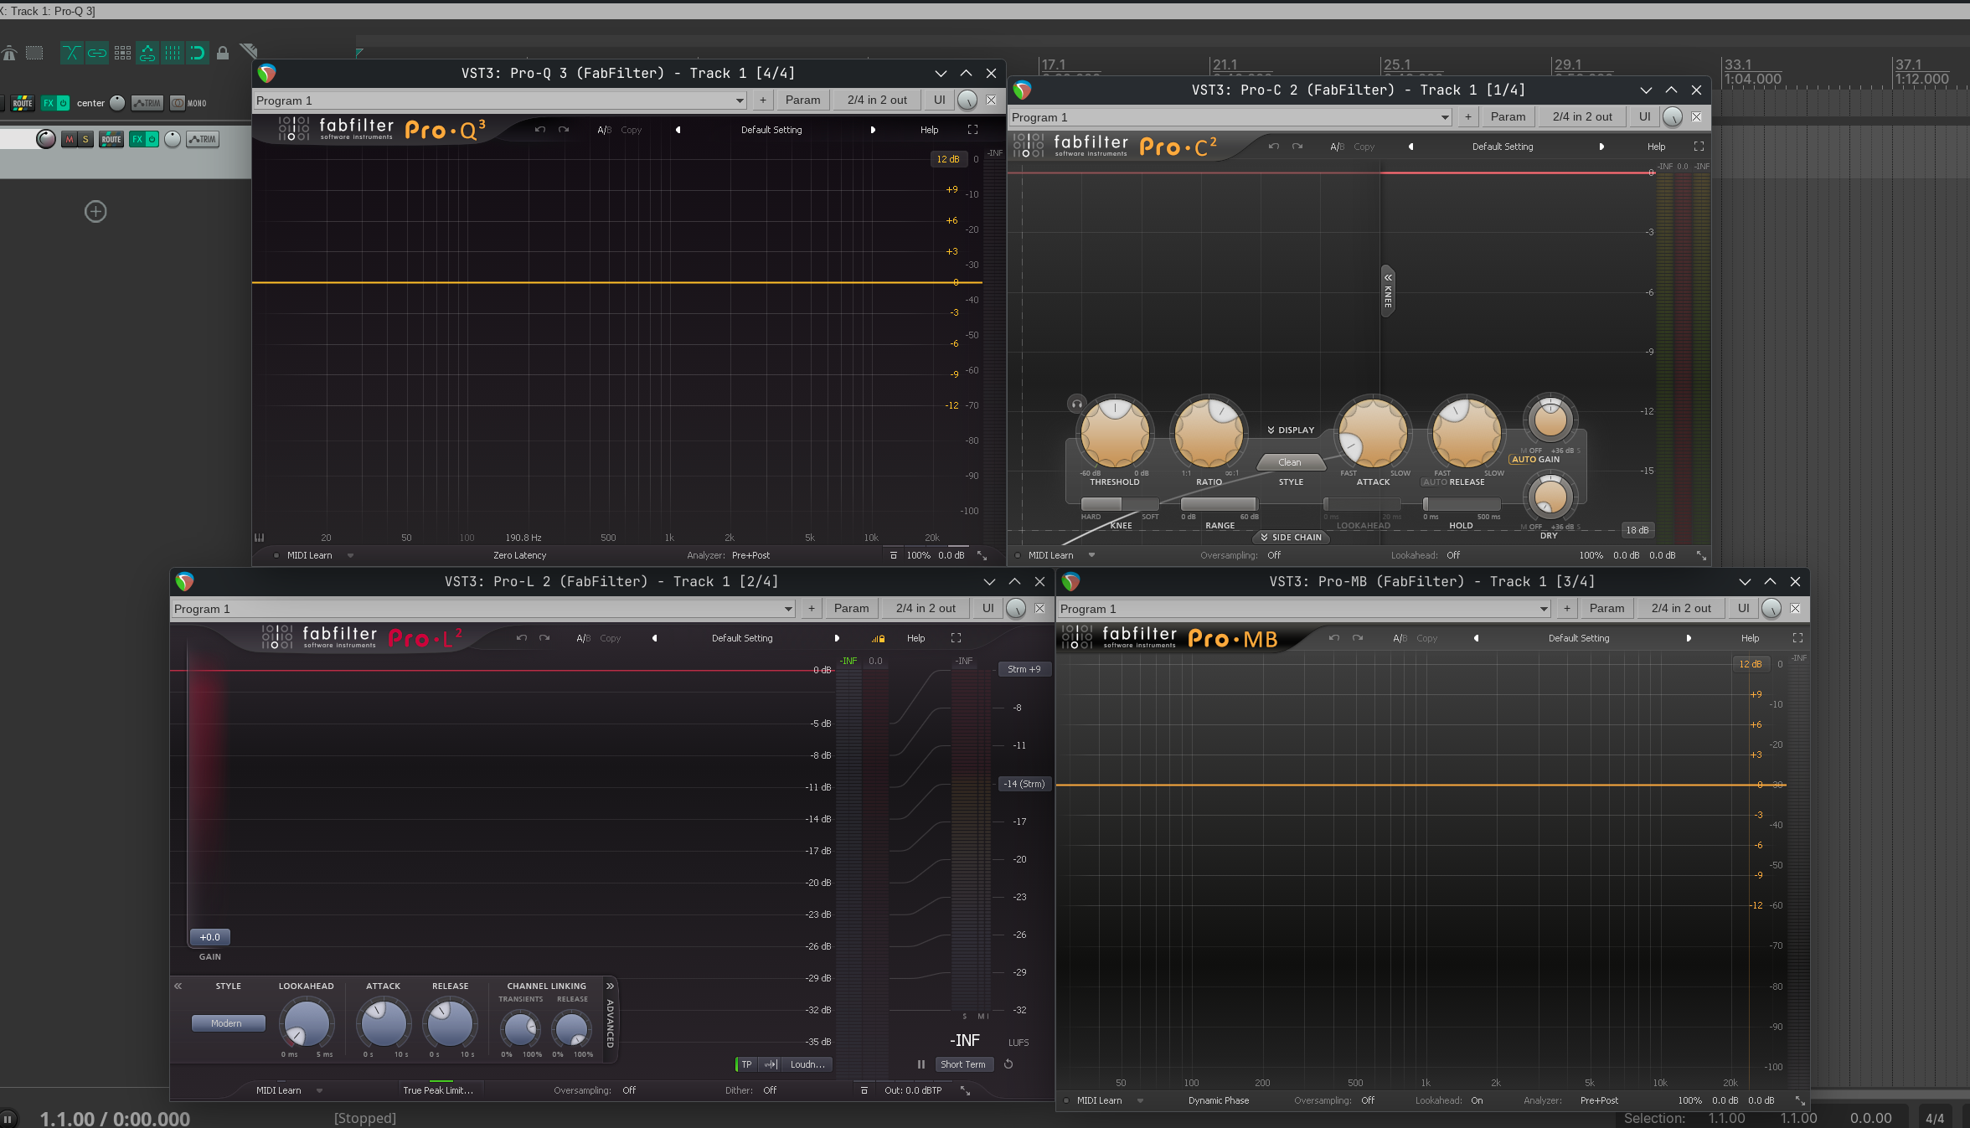The height and width of the screenshot is (1128, 1970).
Task: Click 2/4 in 2 out in Pro-C 2 window
Action: [1582, 117]
